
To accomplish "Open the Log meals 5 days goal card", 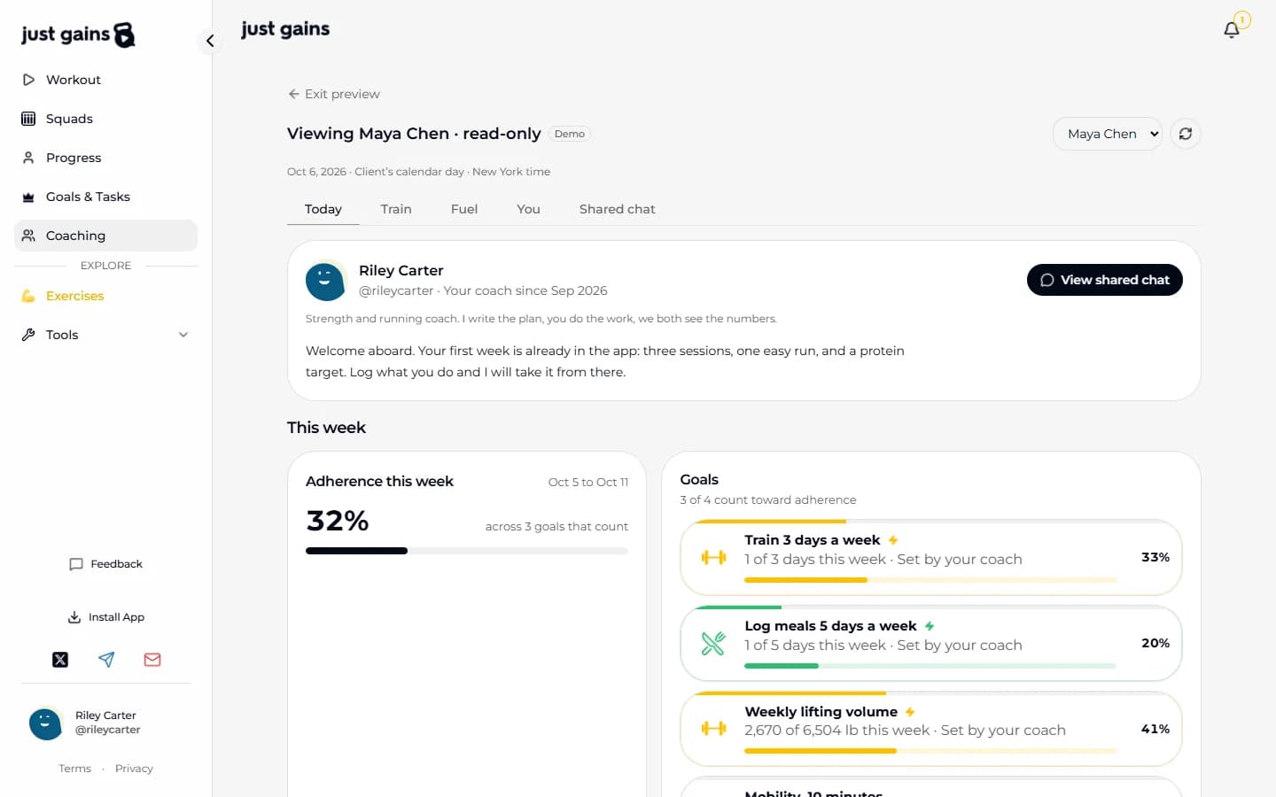I will [x=931, y=644].
